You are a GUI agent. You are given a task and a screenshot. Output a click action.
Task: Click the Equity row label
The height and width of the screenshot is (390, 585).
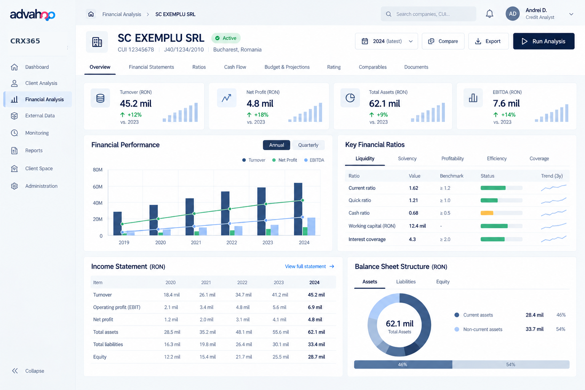click(100, 357)
